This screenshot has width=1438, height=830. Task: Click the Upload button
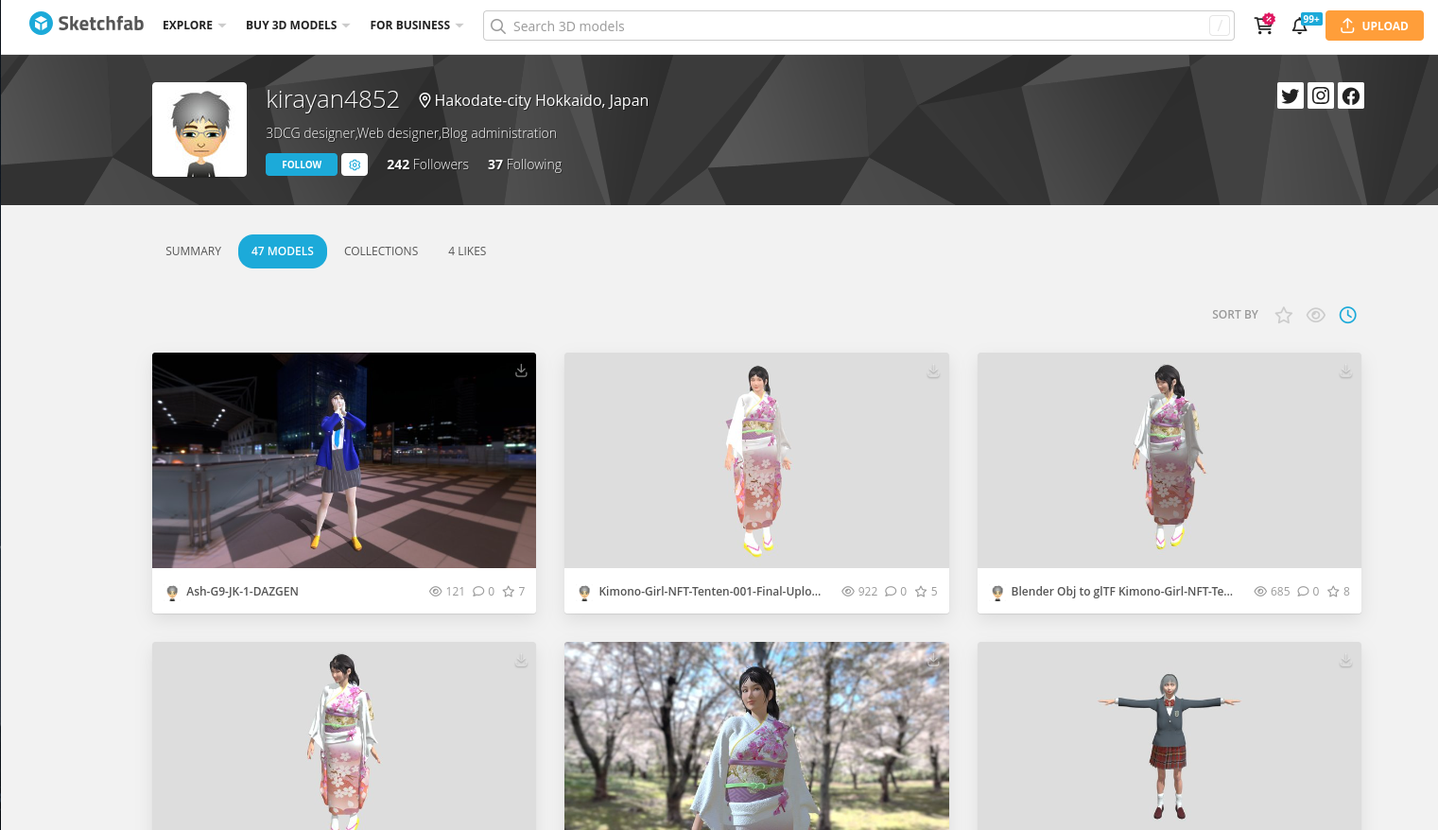1374,26
